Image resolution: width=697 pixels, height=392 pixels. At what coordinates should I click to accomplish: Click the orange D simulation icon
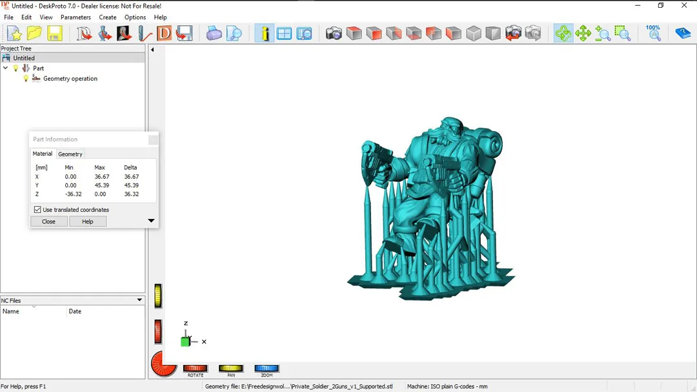[x=164, y=34]
